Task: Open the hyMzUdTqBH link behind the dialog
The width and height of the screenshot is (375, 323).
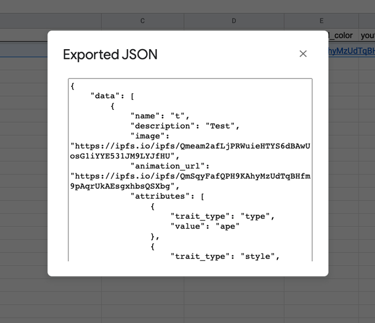Action: [352, 51]
